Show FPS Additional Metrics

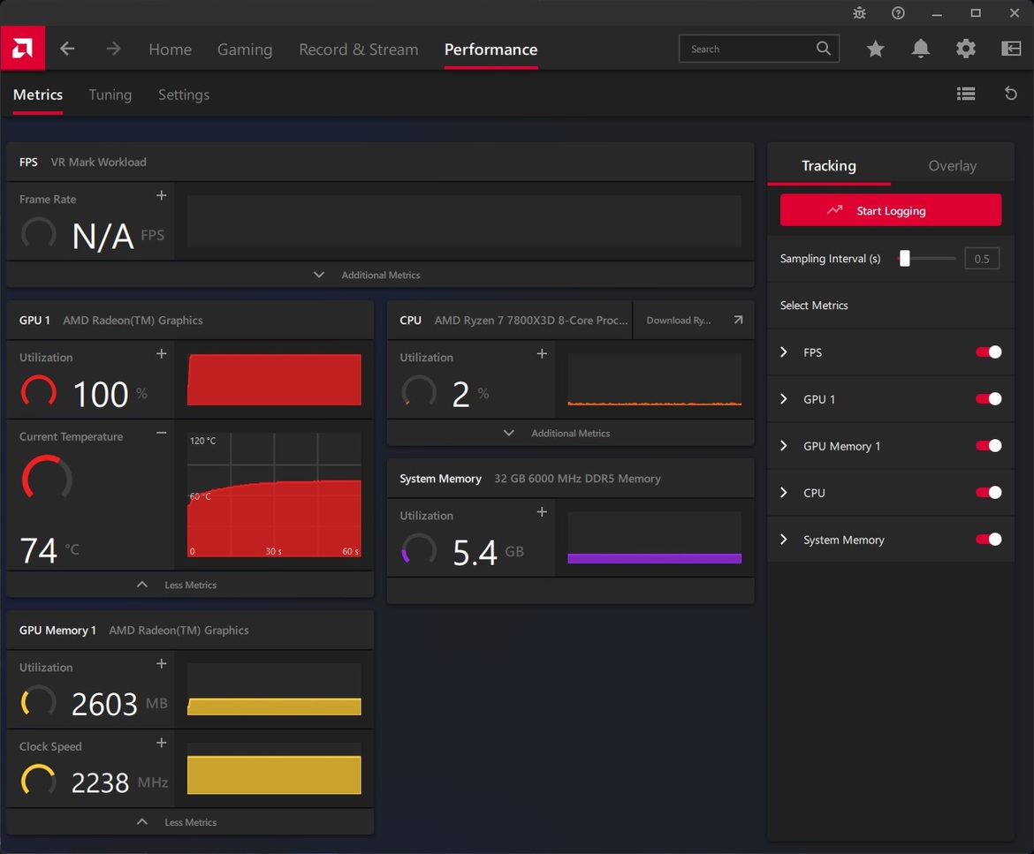coord(381,275)
